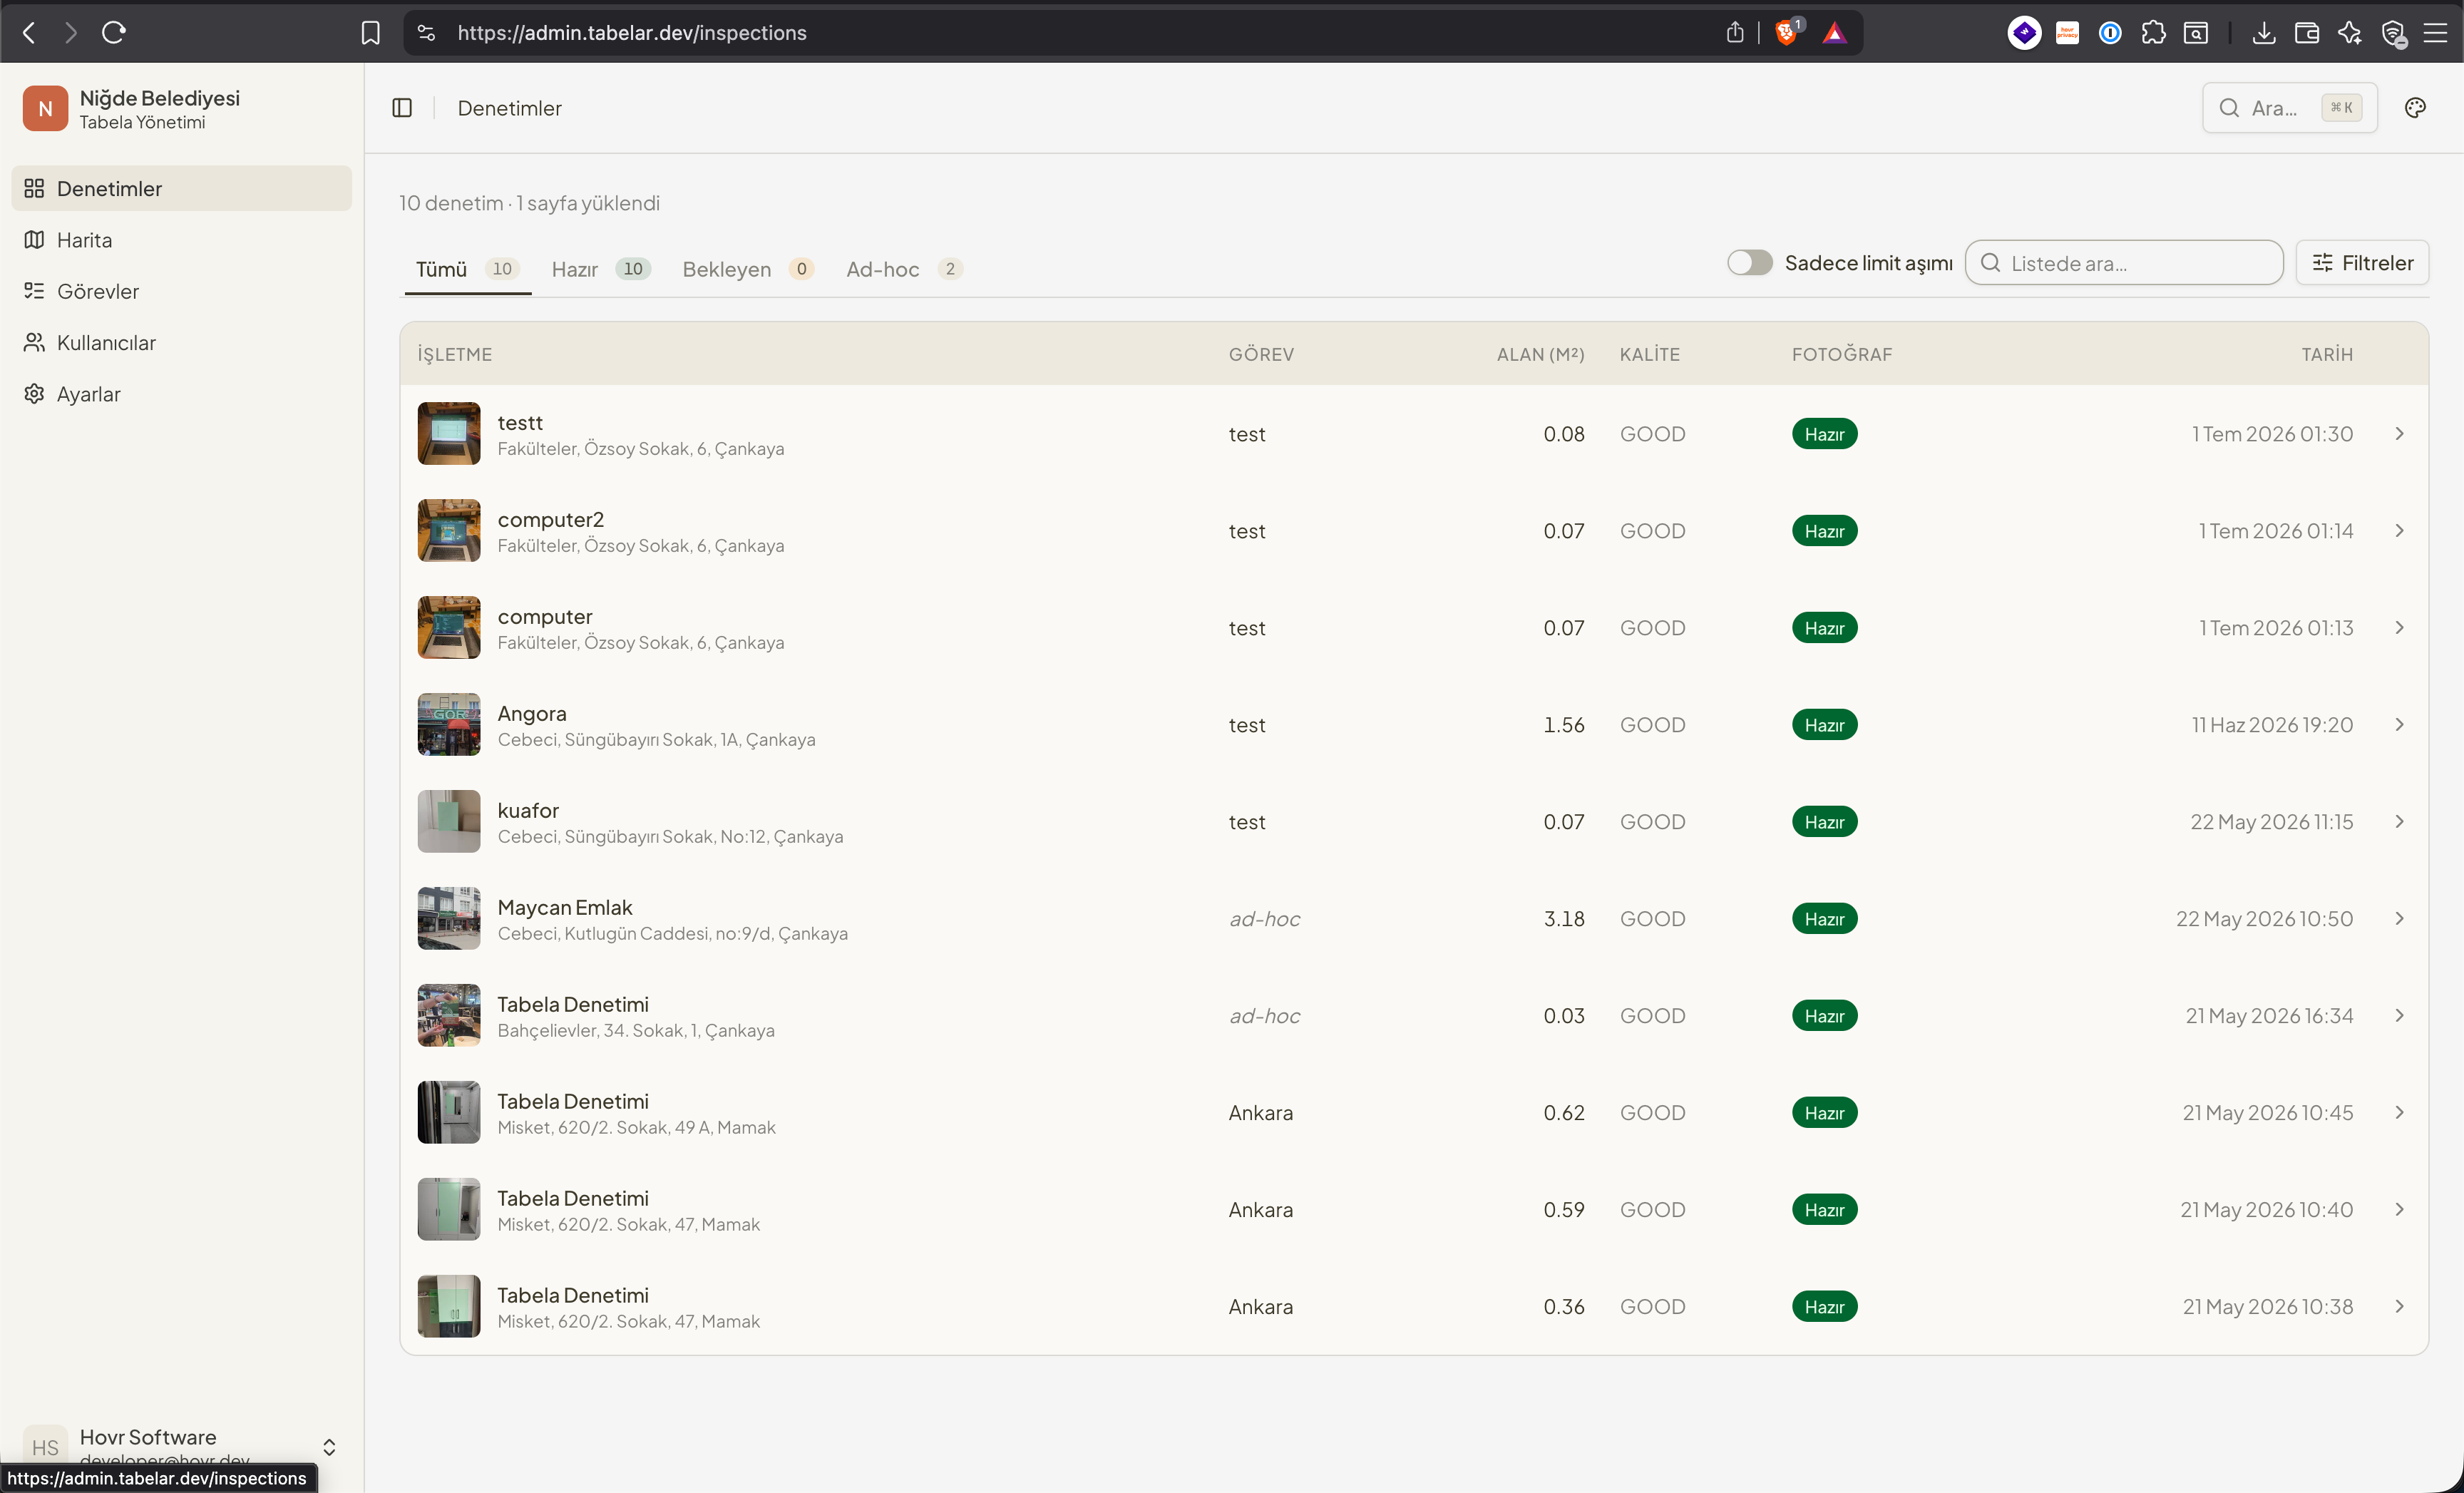The width and height of the screenshot is (2464, 1493).
Task: Go to Denetimler in sidebar
Action: (181, 188)
